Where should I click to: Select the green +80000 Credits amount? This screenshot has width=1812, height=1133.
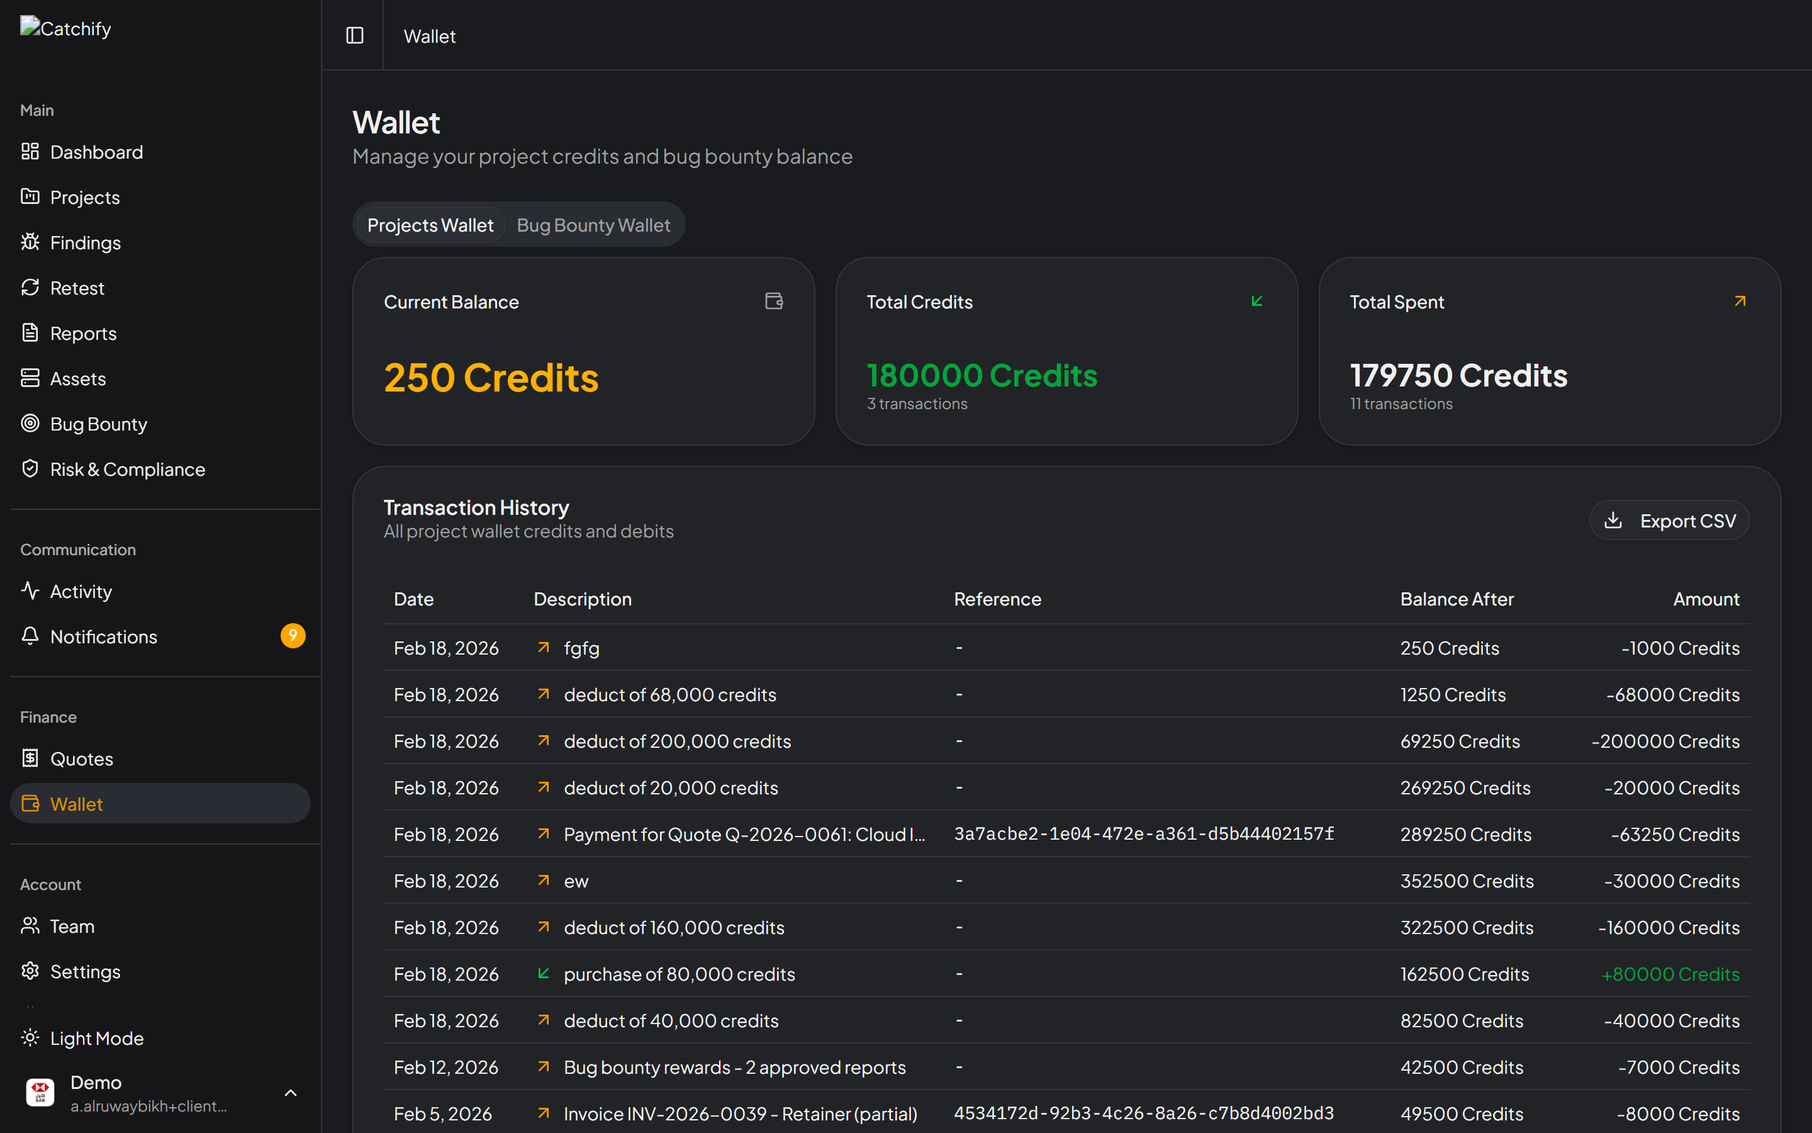1670,974
